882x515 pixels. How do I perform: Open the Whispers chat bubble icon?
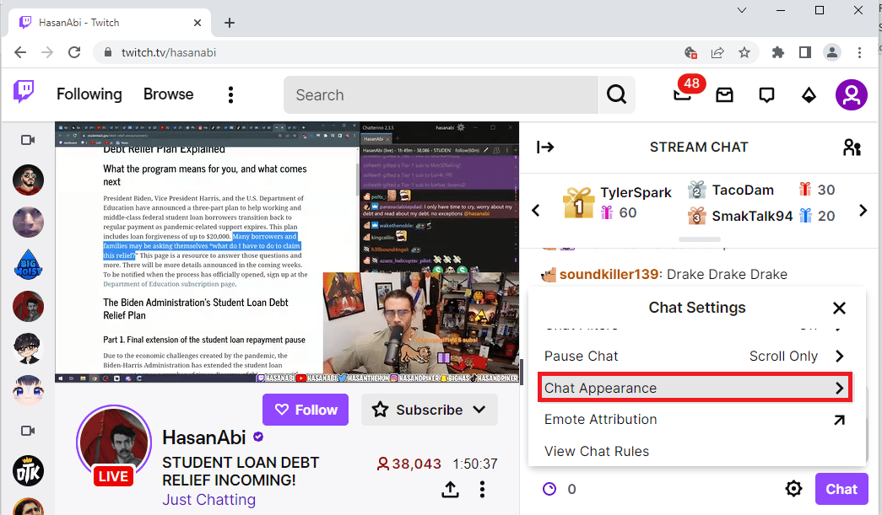(x=766, y=95)
